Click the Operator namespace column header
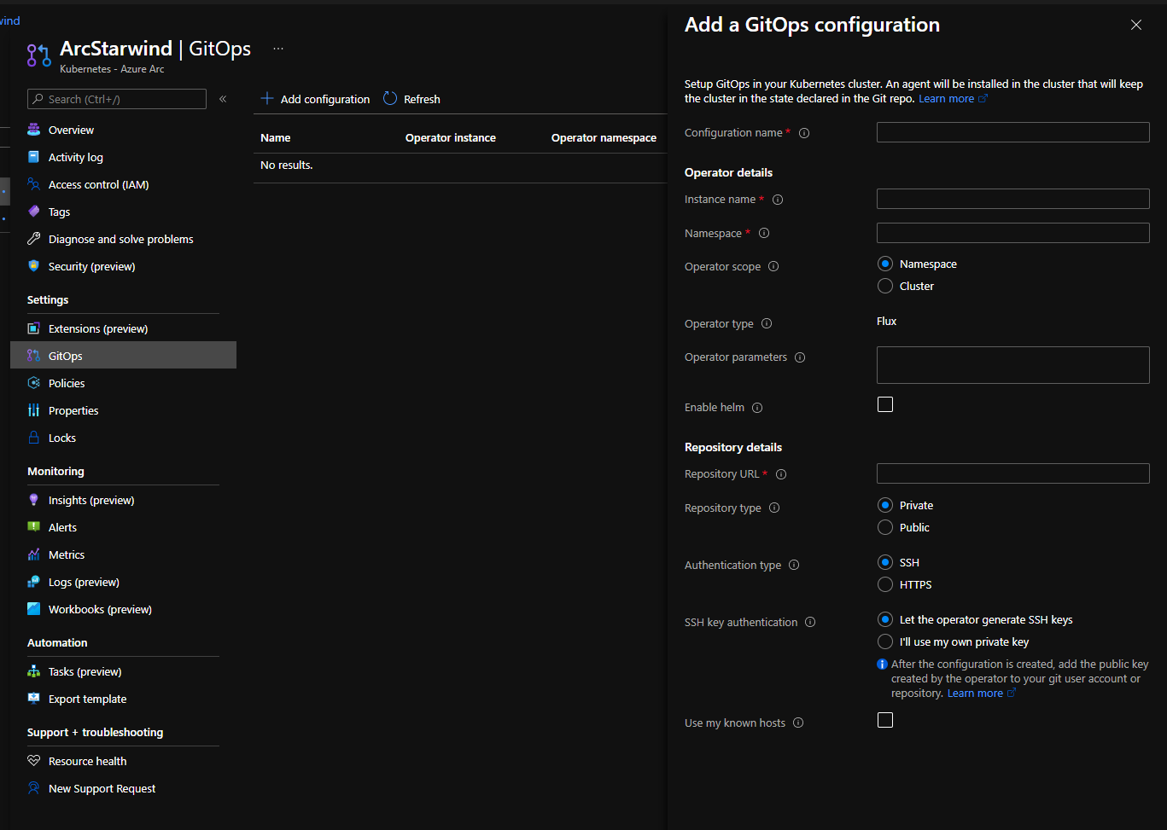The image size is (1167, 830). pyautogui.click(x=604, y=137)
